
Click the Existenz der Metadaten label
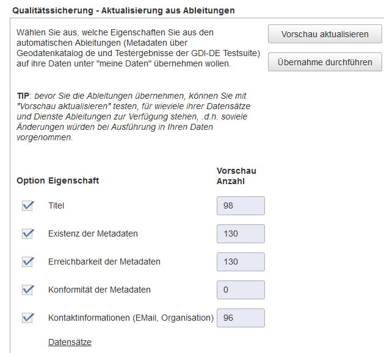tap(93, 234)
